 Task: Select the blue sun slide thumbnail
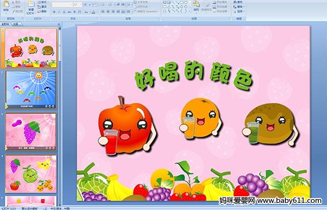point(31,89)
